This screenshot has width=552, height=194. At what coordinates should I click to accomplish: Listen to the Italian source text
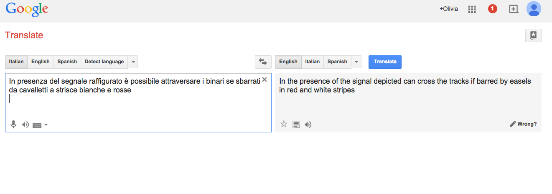[x=25, y=124]
